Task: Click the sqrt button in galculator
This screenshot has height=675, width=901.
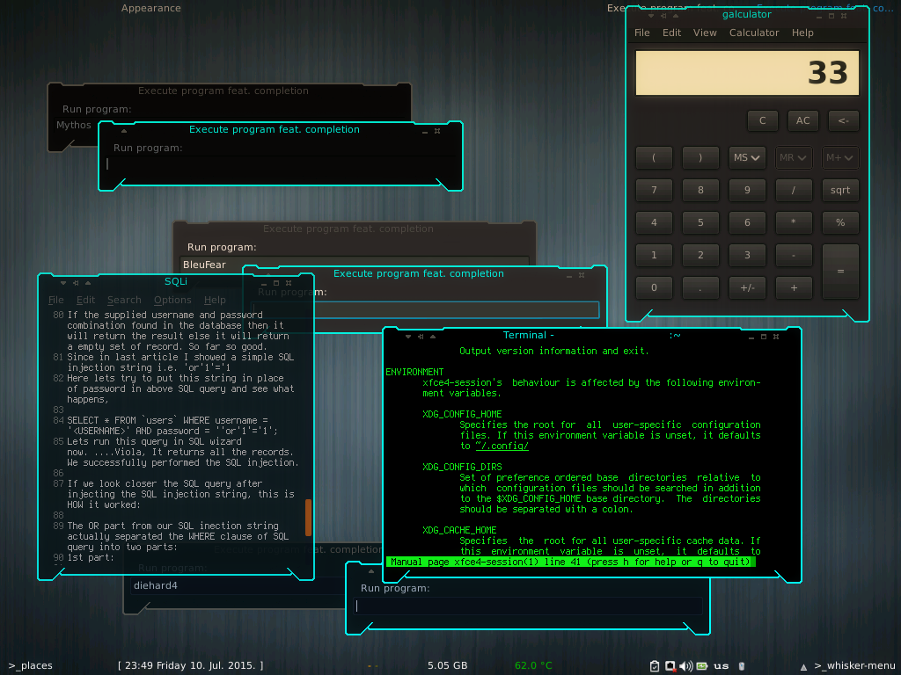Action: coord(840,190)
